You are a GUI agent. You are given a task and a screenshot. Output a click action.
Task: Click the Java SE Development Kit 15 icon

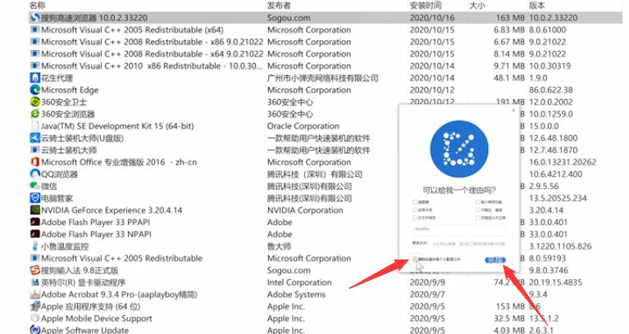(x=35, y=126)
